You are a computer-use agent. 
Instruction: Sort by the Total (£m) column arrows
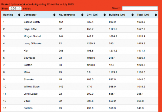click(x=156, y=15)
